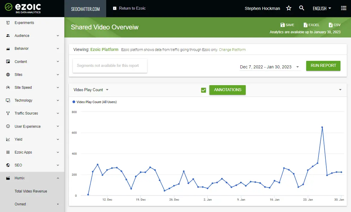Image resolution: width=351 pixels, height=212 pixels.
Task: Click the EXCEL export label
Action: [x=314, y=25]
